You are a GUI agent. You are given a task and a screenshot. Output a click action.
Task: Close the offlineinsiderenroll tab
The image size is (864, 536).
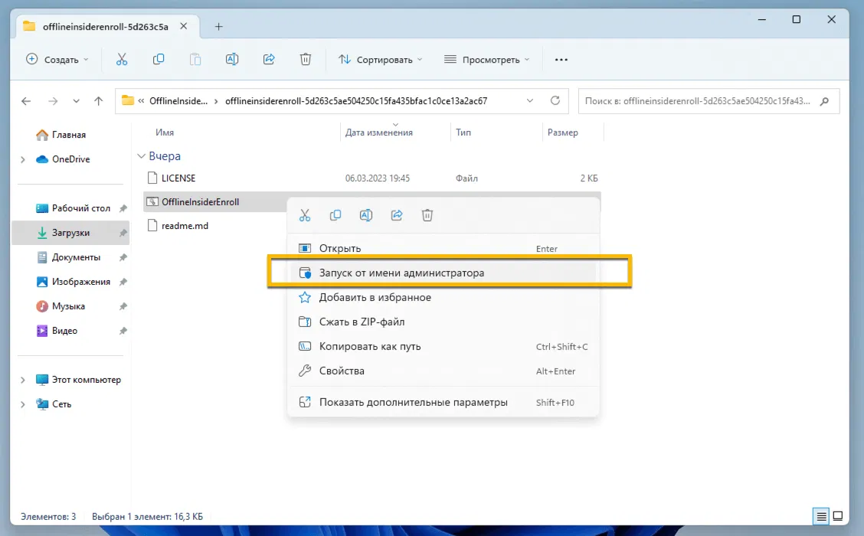[184, 27]
